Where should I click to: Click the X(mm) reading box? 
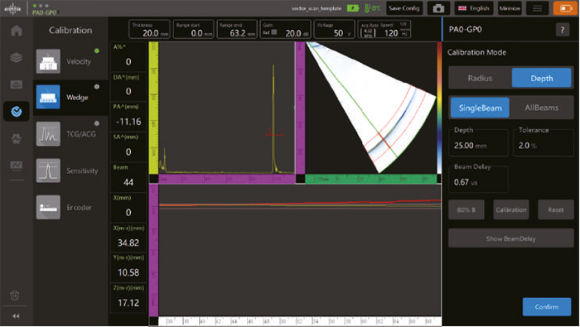[128, 208]
